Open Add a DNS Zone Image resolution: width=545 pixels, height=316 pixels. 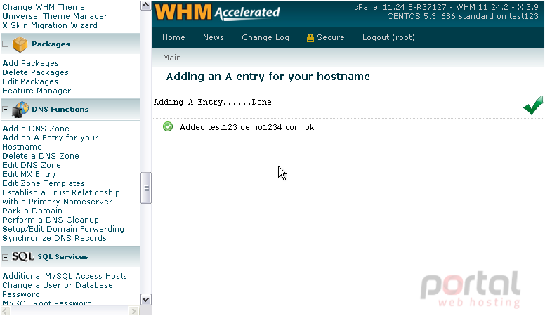pos(36,129)
